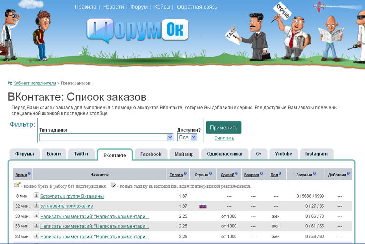Click info icon next to Задания header
Viewport: 365px width, 244px height.
[x=314, y=173]
